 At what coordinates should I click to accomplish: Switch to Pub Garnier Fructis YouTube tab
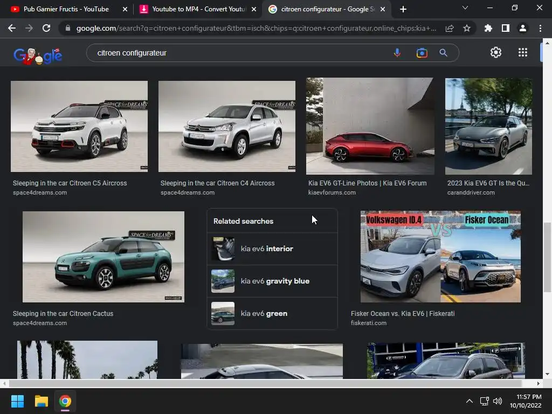coord(66,9)
